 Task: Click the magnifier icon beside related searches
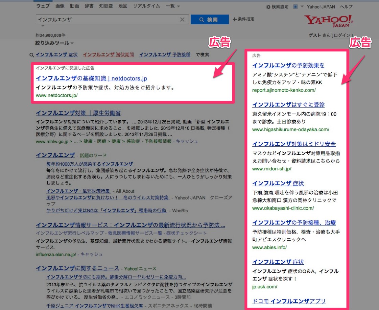31,55
